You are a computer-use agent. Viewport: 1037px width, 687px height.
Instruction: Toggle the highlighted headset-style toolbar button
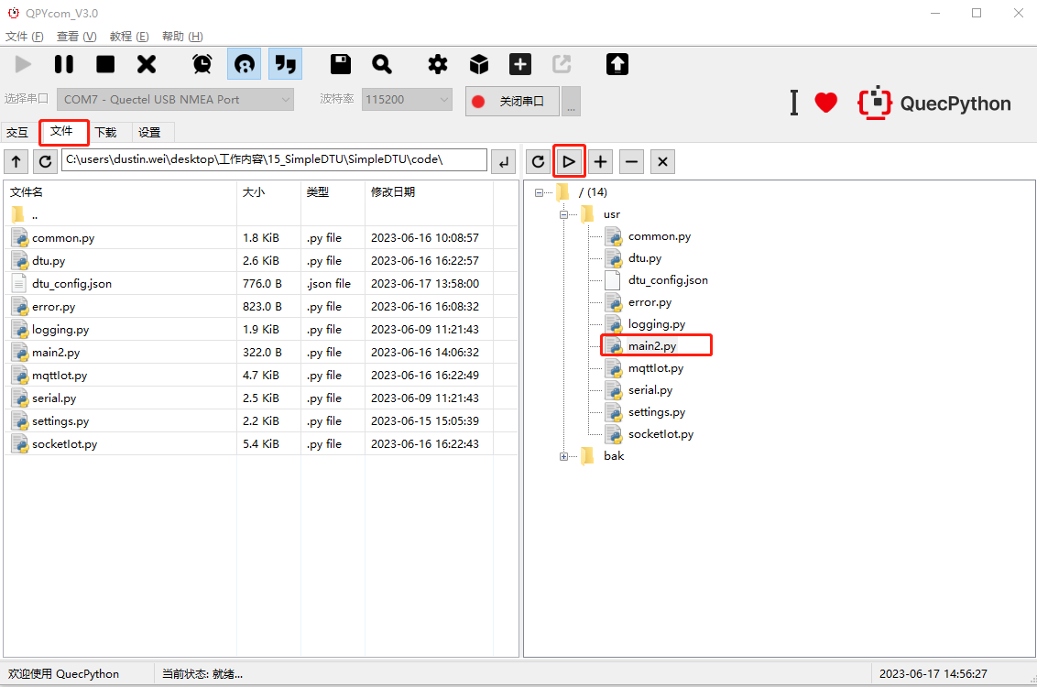coord(244,64)
